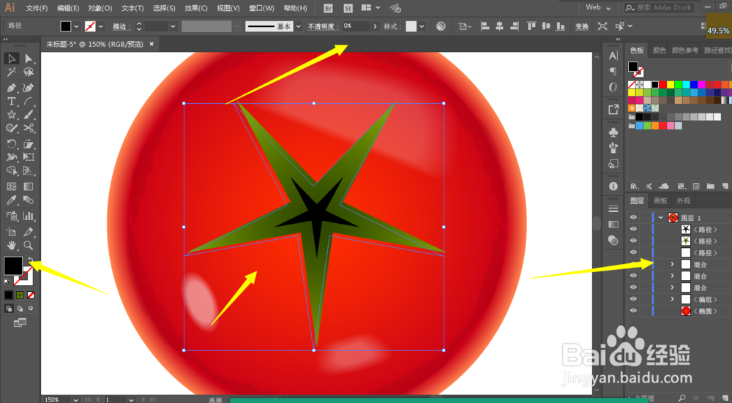
Task: Open the 基本 brush definition dropdown
Action: coord(299,26)
